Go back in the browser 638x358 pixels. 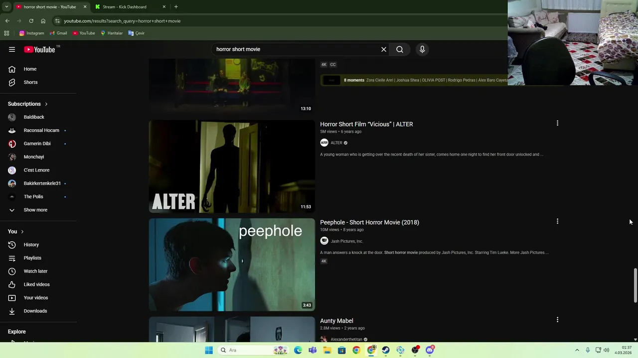pos(7,21)
